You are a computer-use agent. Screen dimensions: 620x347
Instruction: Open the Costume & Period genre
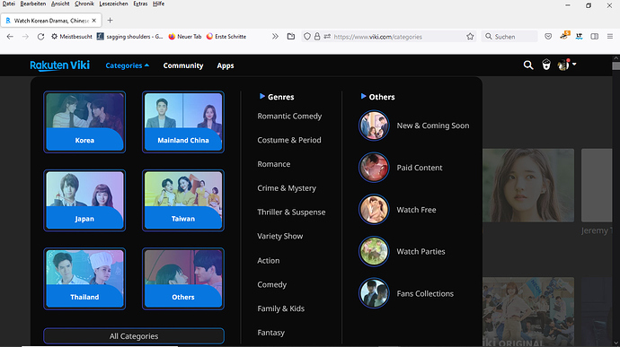[289, 140]
